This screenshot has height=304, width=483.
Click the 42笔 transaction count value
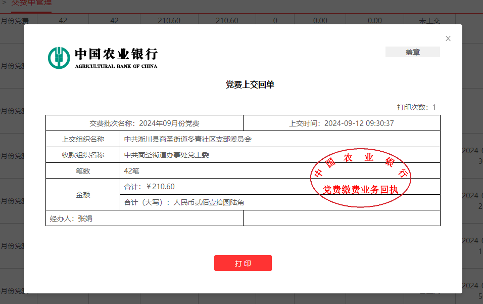click(132, 171)
